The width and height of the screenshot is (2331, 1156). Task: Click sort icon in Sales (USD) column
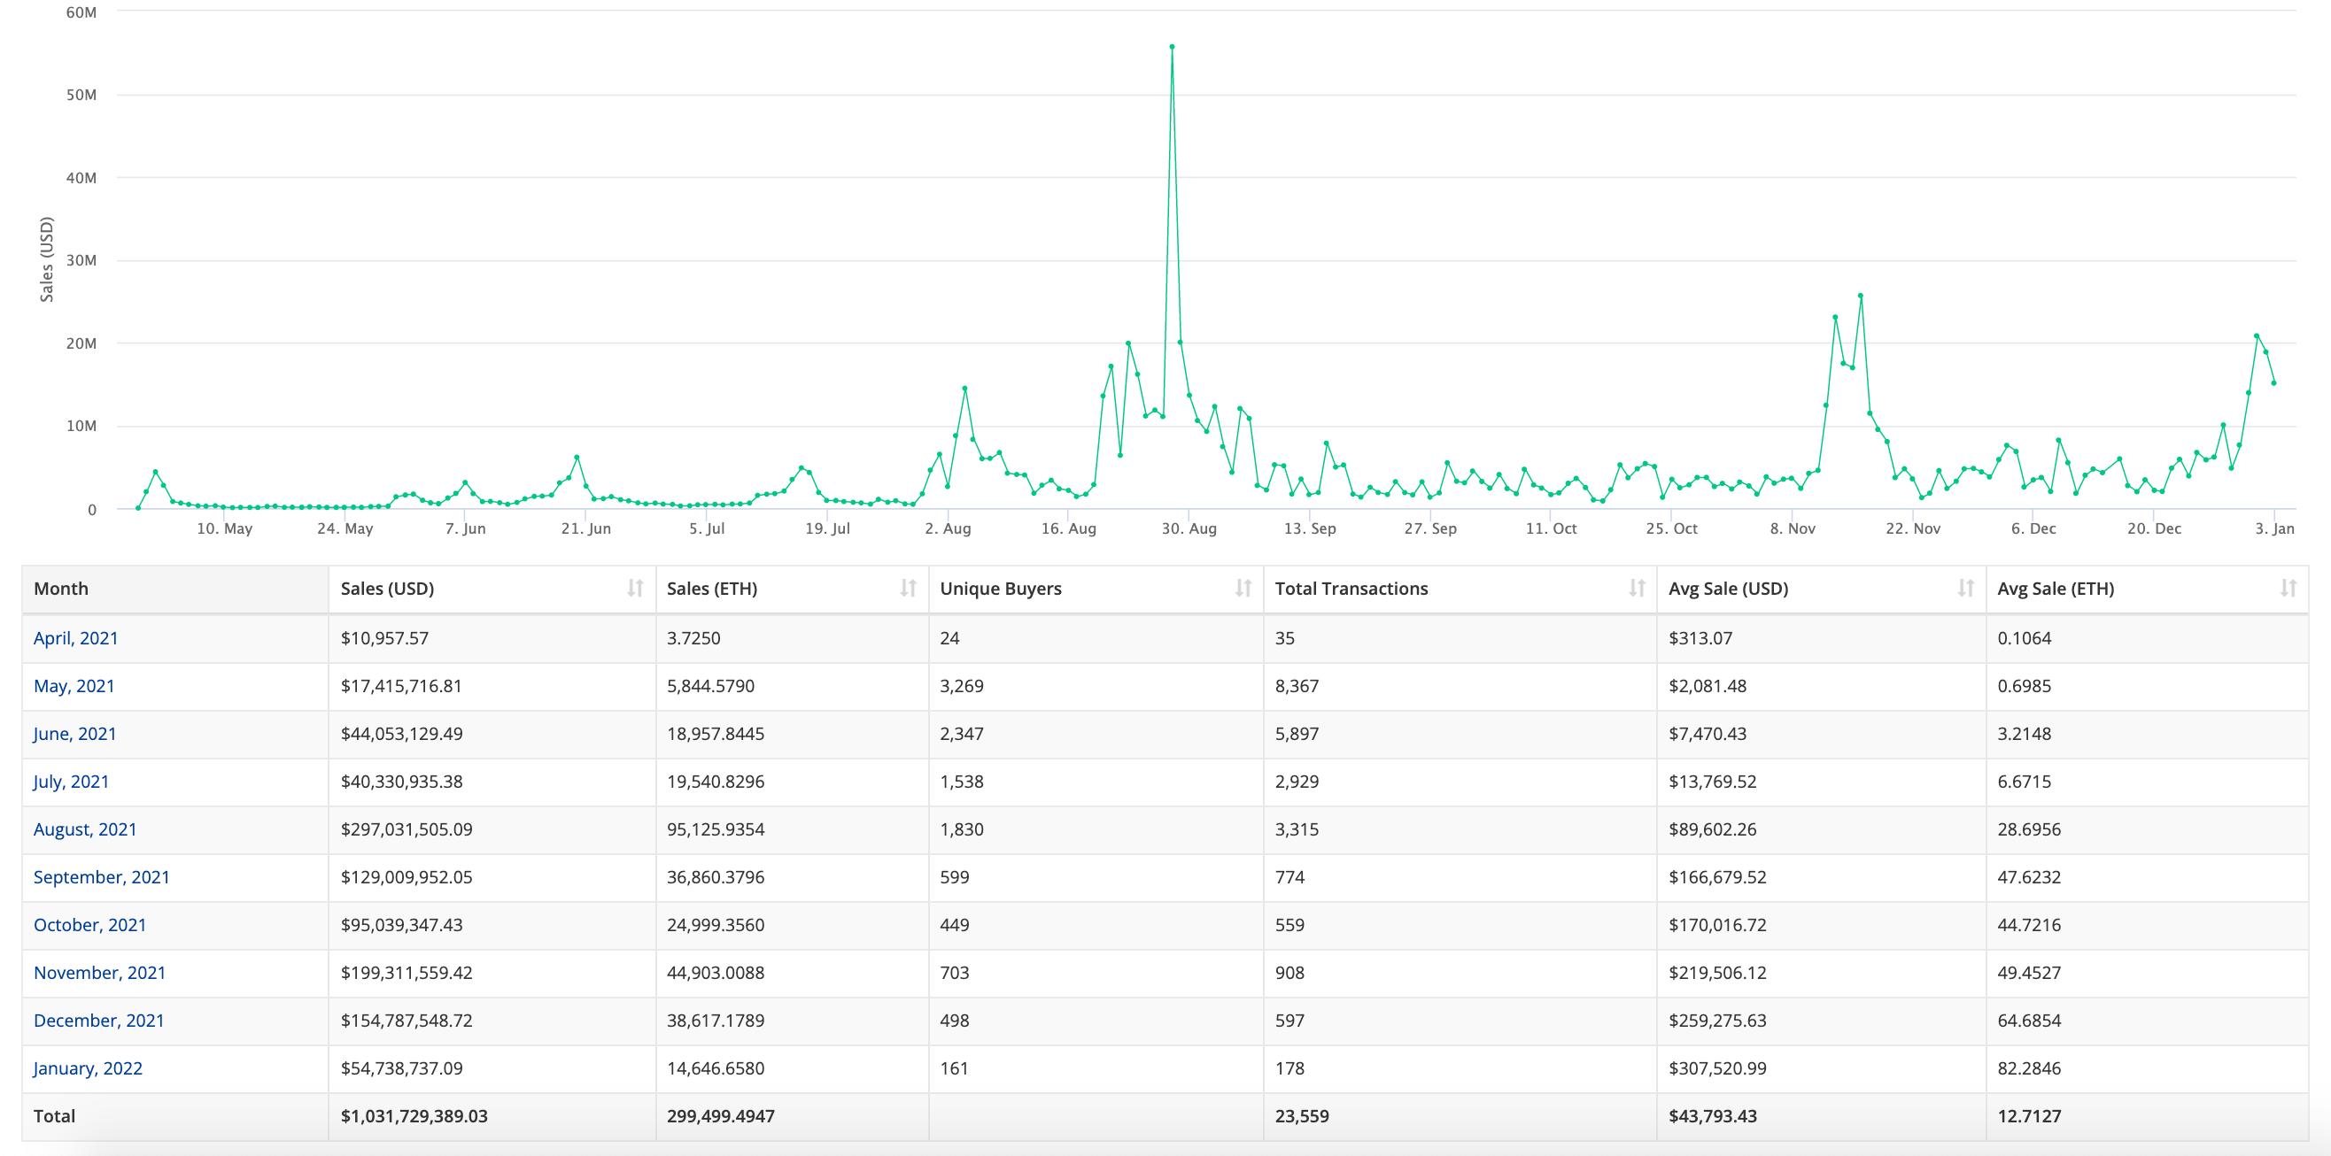(634, 589)
